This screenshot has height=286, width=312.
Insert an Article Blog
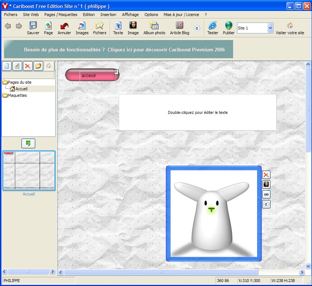180,28
